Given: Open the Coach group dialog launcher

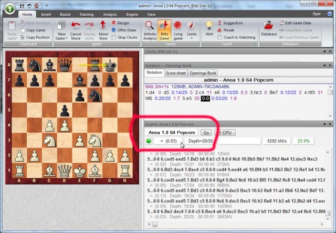Looking at the screenshot, I should (256, 44).
